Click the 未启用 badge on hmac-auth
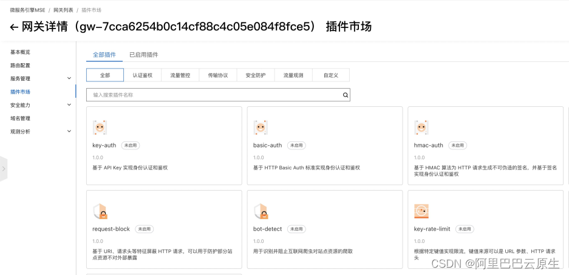Viewport: 569px width, 275px height. tap(458, 145)
